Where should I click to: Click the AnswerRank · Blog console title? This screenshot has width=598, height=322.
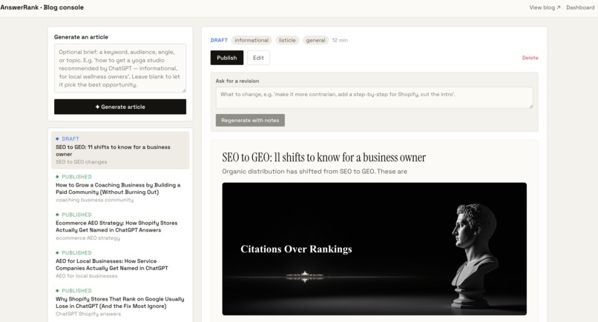pos(42,7)
